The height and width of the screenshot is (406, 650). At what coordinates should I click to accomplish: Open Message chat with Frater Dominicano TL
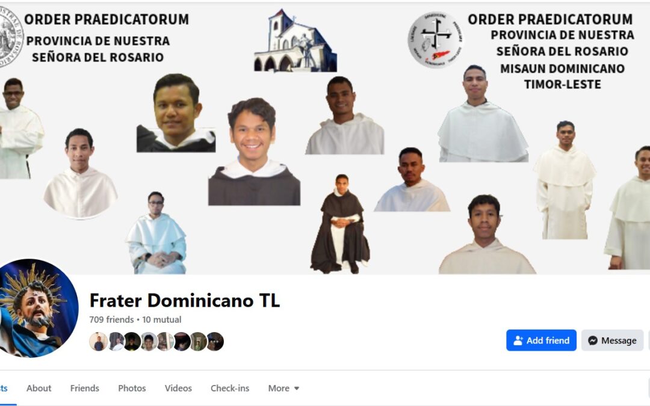[x=612, y=340]
